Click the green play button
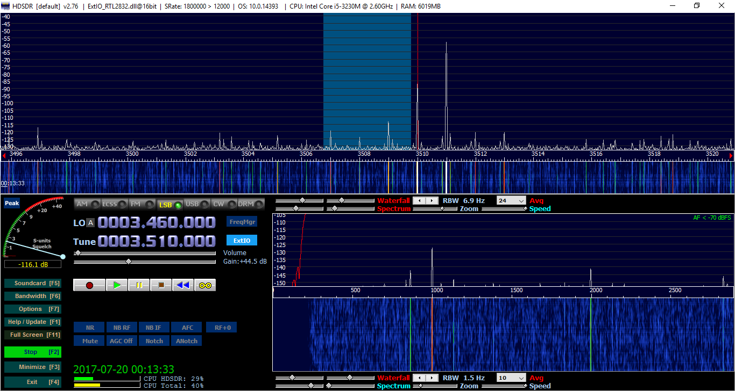Screen dimensions: 735x391 click(117, 285)
